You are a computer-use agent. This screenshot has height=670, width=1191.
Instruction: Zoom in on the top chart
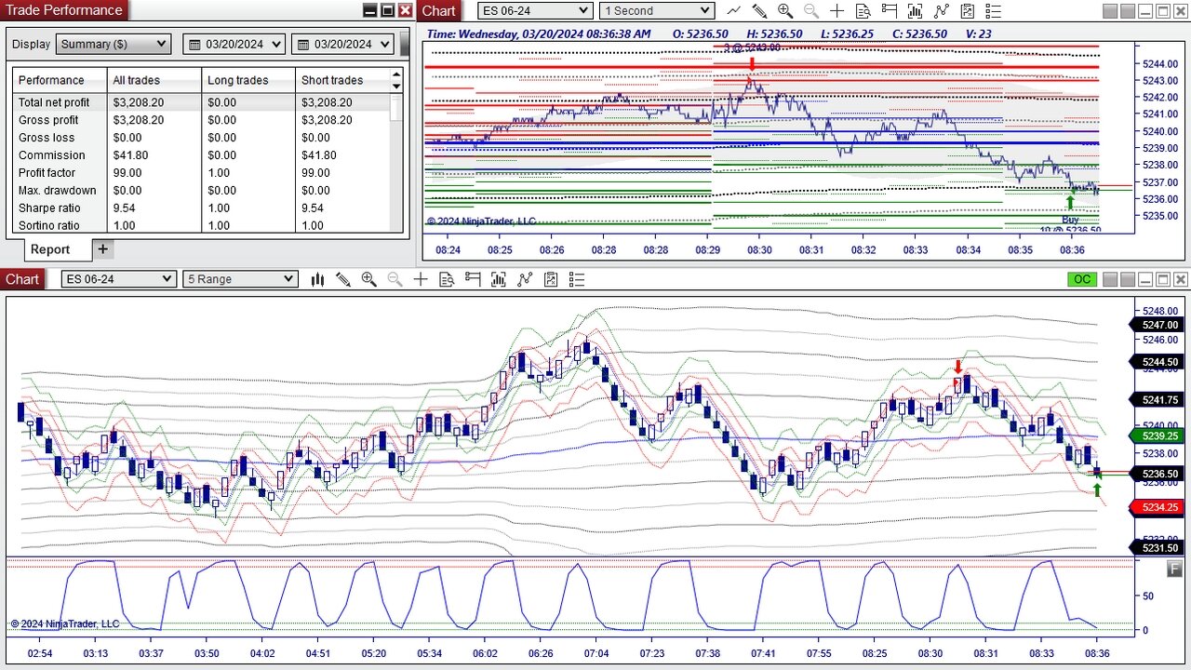[785, 11]
